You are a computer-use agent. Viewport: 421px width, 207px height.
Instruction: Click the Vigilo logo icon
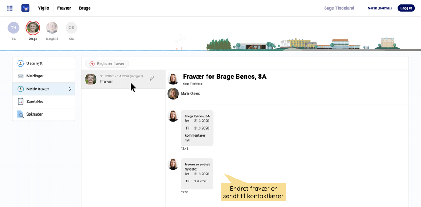click(25, 8)
